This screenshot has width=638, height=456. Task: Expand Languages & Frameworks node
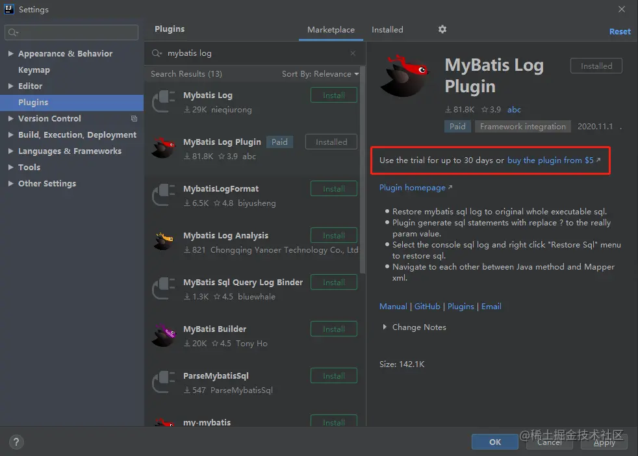pos(10,151)
